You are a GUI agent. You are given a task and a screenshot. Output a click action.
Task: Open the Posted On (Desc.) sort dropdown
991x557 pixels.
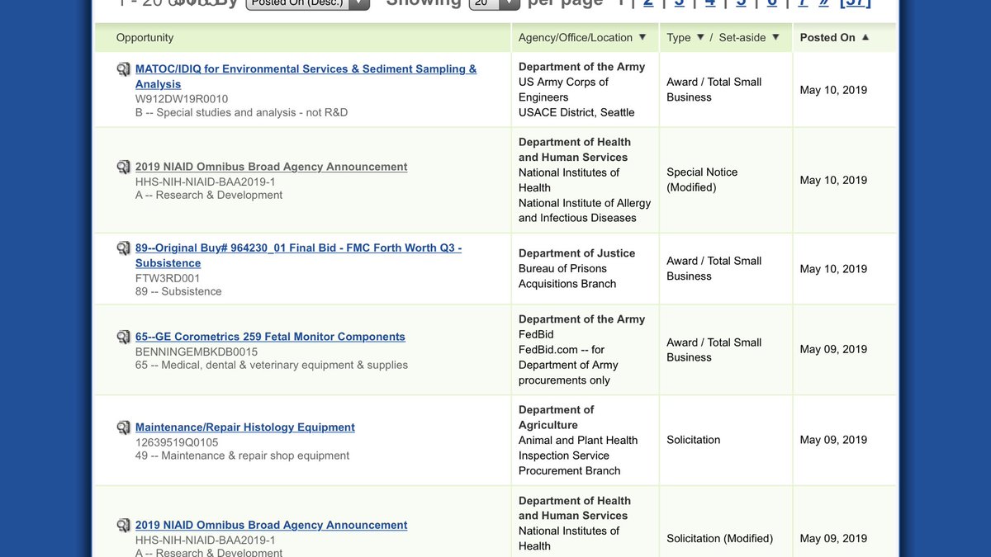pyautogui.click(x=308, y=3)
